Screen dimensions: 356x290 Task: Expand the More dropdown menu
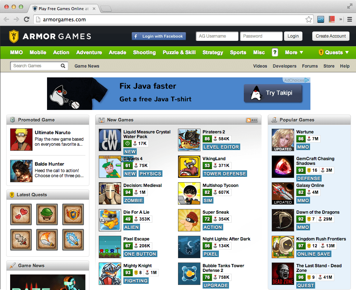click(x=294, y=52)
